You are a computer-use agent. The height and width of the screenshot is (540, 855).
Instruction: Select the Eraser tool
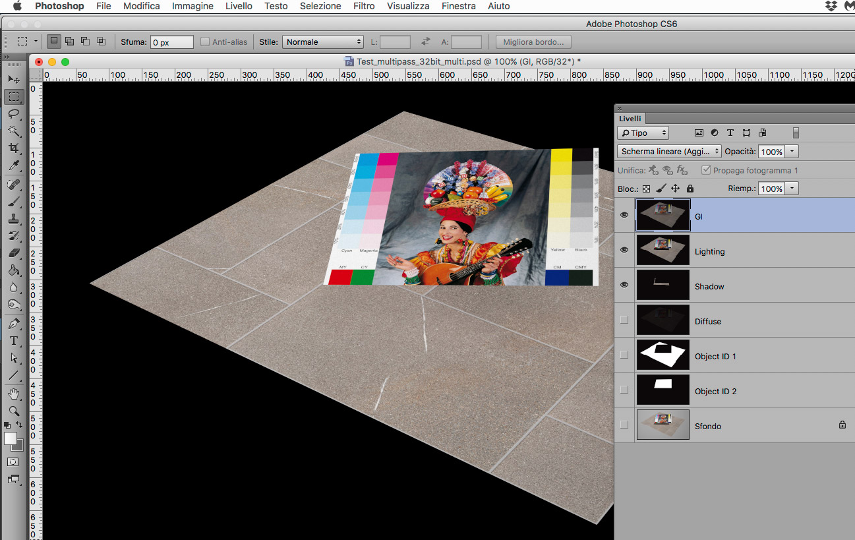click(x=14, y=253)
